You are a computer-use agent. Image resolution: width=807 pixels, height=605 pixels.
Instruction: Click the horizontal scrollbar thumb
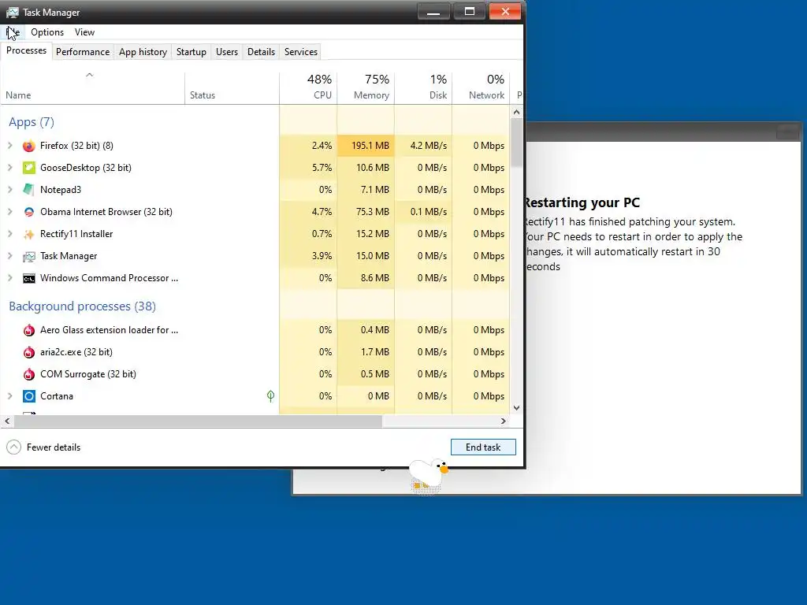coord(198,421)
